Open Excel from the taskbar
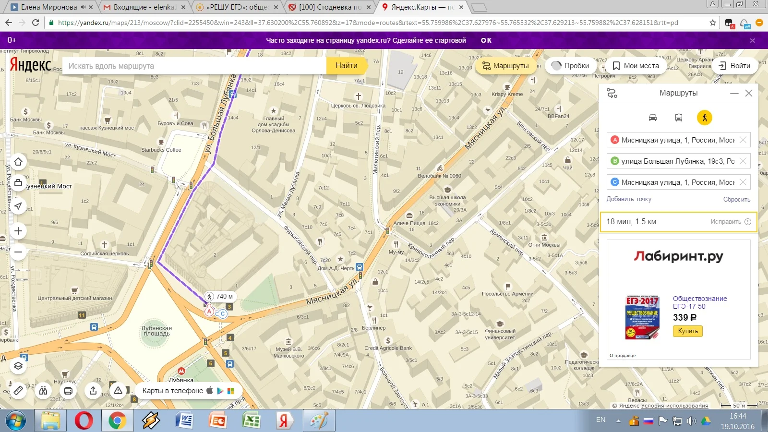This screenshot has width=768, height=432. [x=251, y=421]
